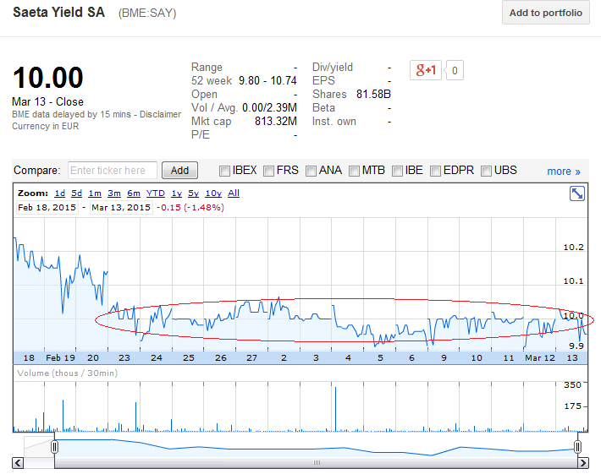Click the Feb 18, 2015 start date field
The width and height of the screenshot is (601, 474).
click(x=47, y=207)
